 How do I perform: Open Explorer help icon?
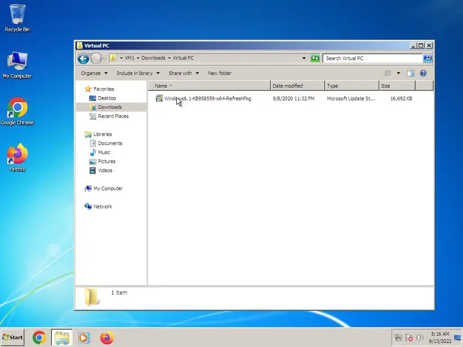pos(423,73)
